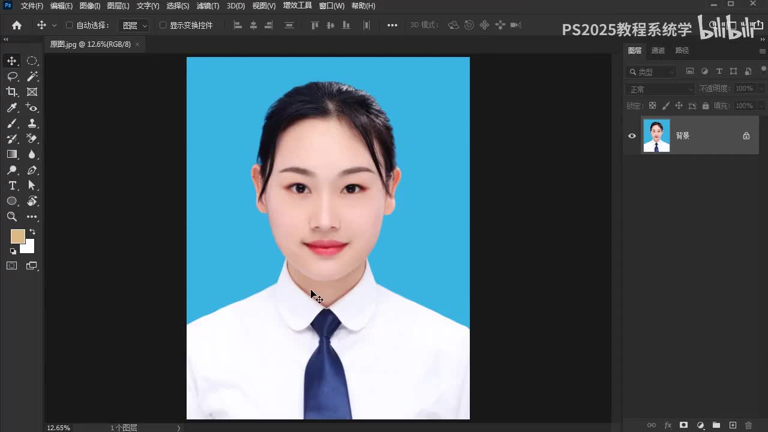This screenshot has width=768, height=432.
Task: Enable the 显示变换控件 checkbox
Action: click(x=163, y=25)
